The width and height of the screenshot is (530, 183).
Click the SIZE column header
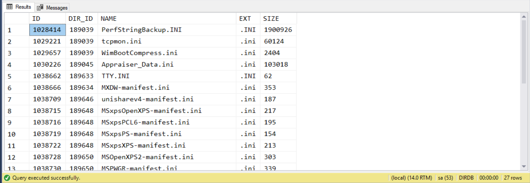pos(278,19)
